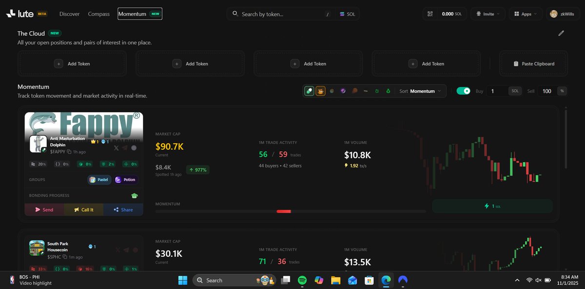
Task: Click the Paste Clipboard button
Action: pyautogui.click(x=534, y=64)
